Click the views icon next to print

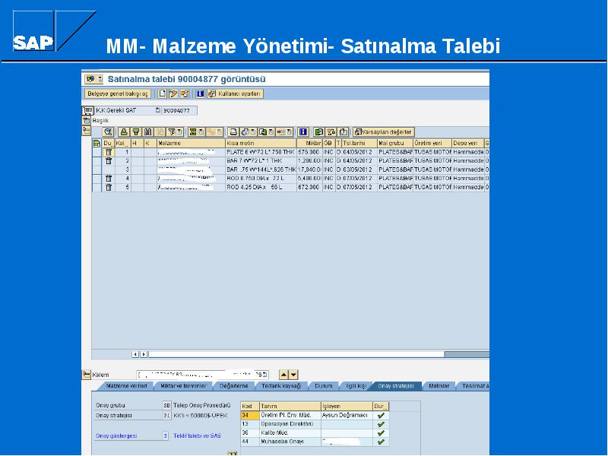(x=245, y=131)
